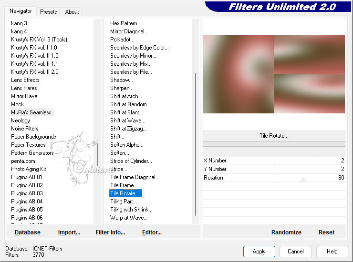Select 'MuRa's Seamless' category
This screenshot has height=262, width=353.
coord(31,112)
